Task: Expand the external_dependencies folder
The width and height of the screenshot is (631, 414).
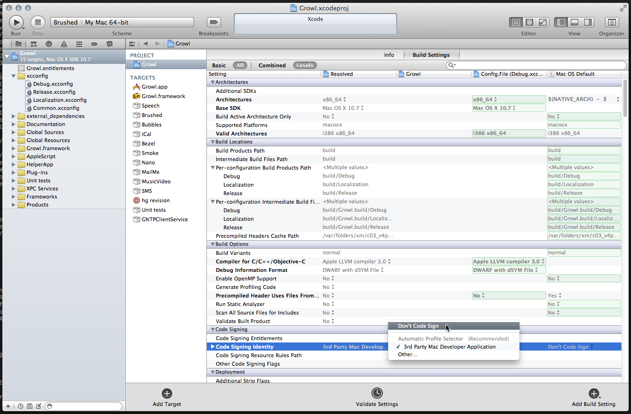Action: click(x=14, y=116)
